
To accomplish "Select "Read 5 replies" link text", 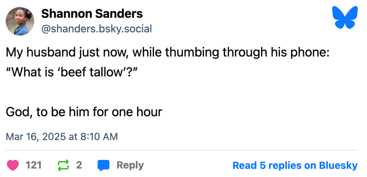I will 265,165.
